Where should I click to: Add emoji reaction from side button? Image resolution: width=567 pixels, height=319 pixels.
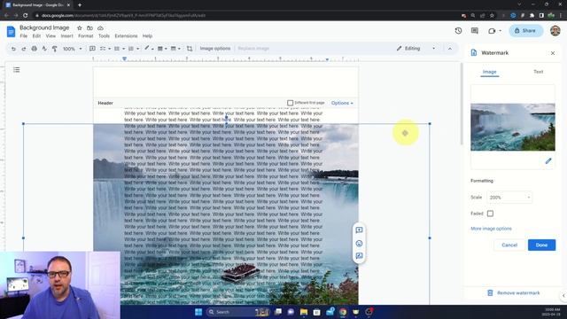pyautogui.click(x=359, y=244)
